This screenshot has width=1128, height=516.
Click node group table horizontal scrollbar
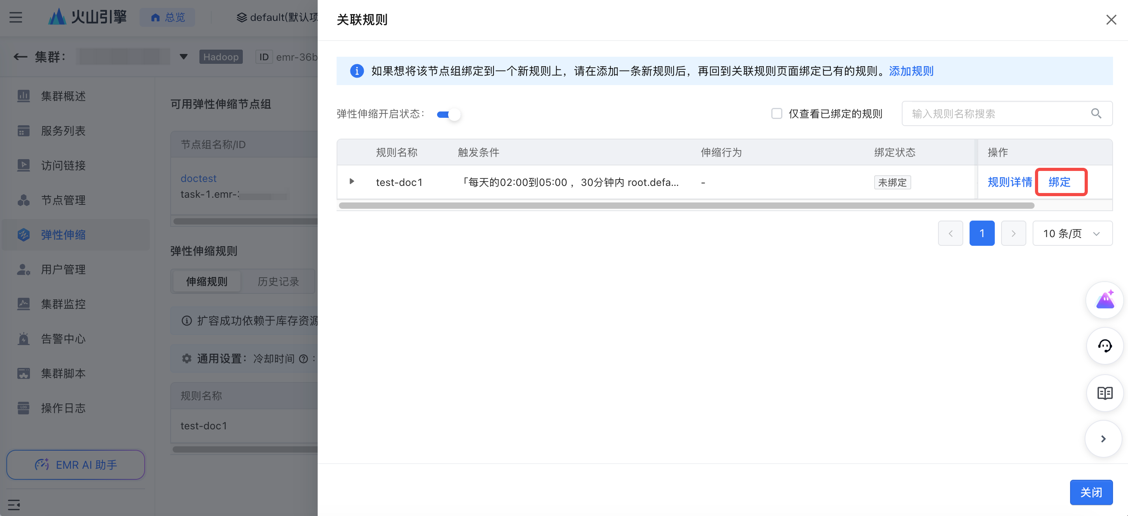click(x=245, y=221)
